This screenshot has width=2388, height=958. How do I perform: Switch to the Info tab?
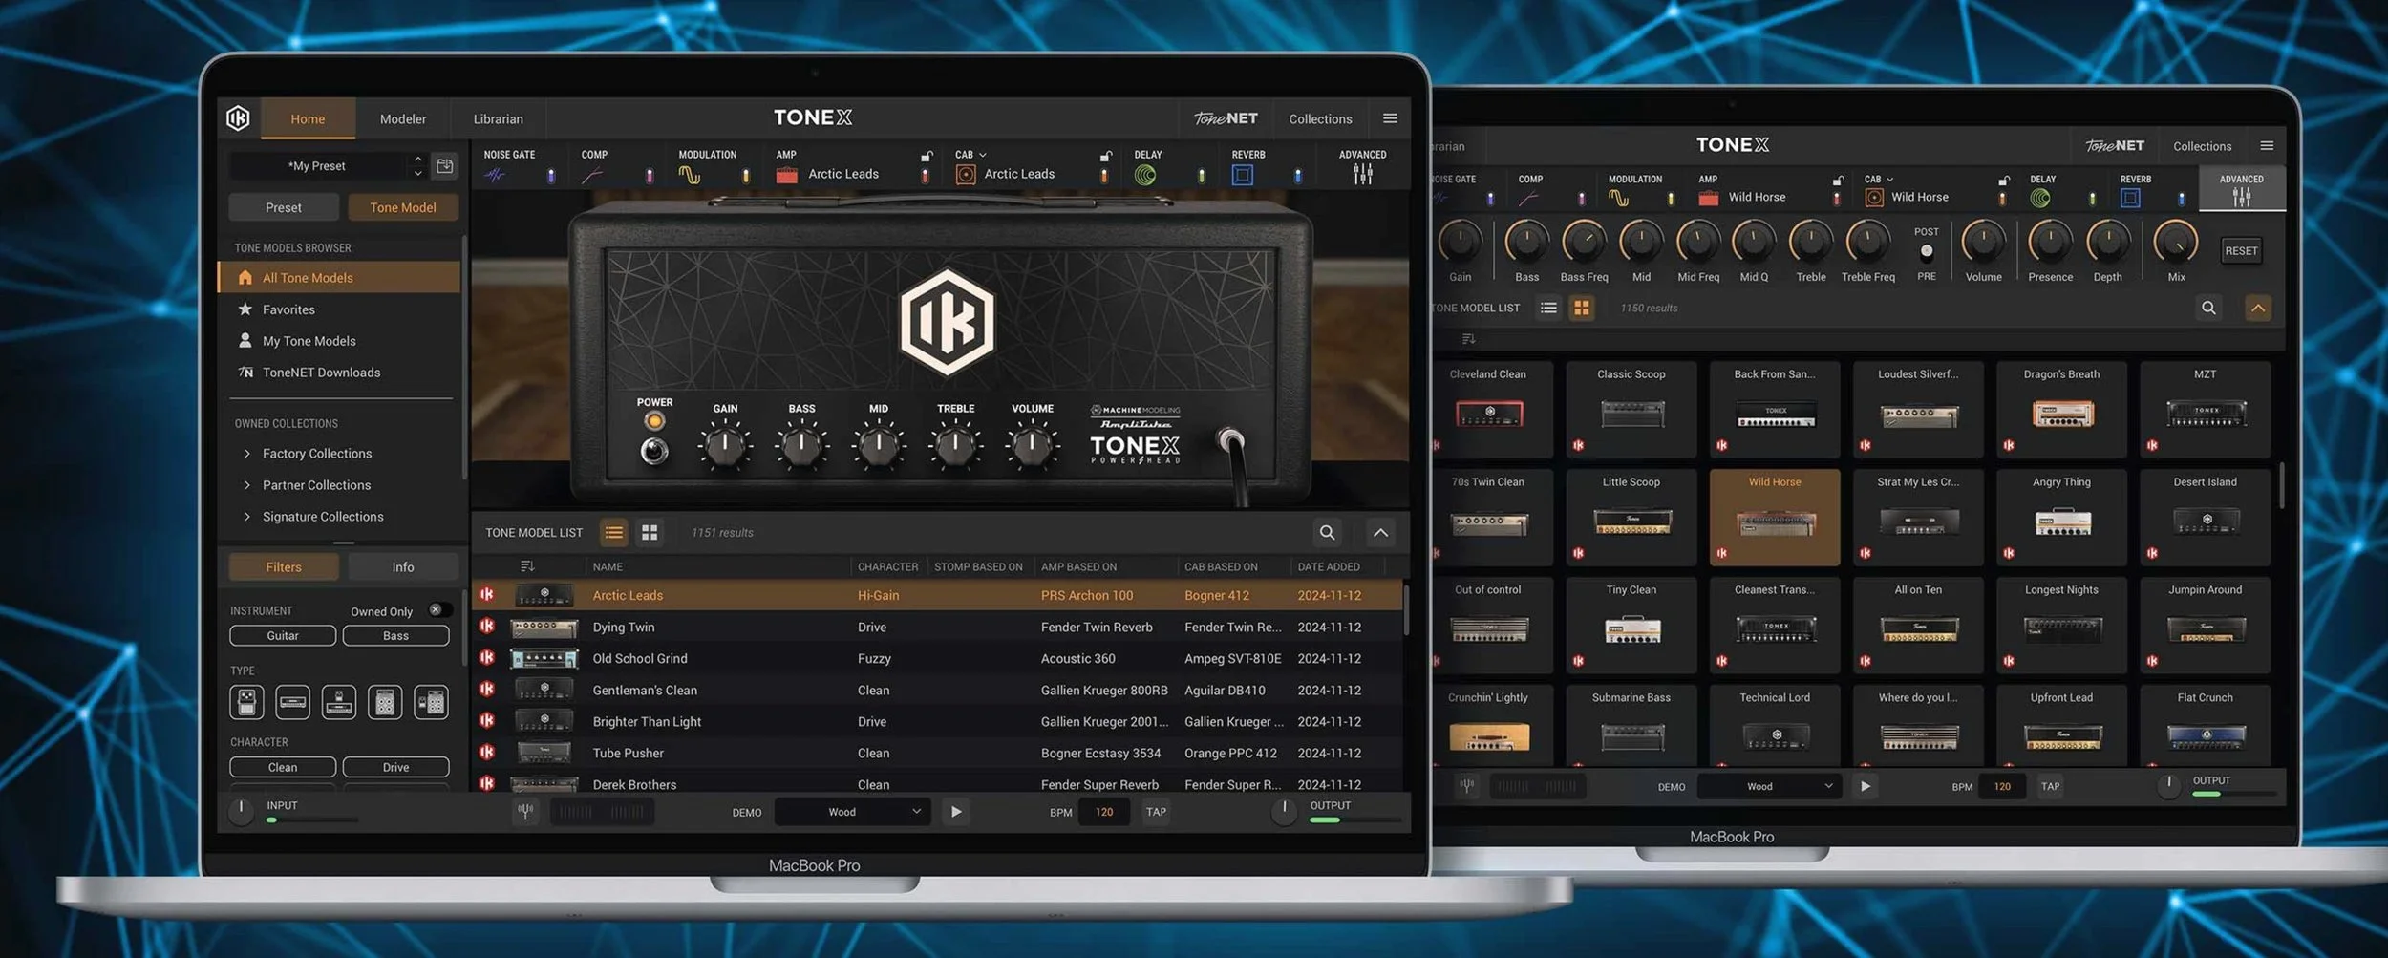403,567
